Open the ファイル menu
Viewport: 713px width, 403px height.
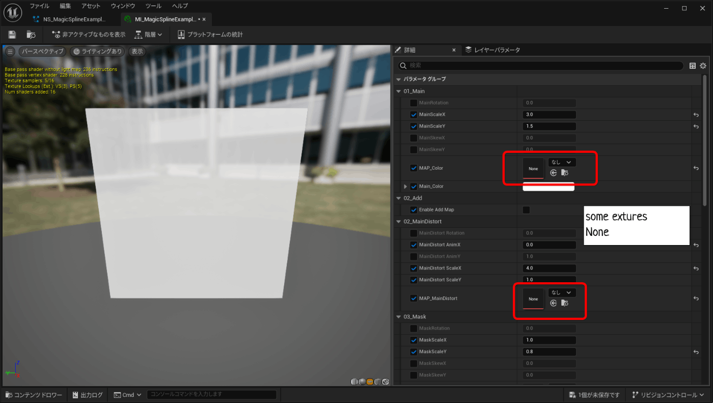[39, 6]
